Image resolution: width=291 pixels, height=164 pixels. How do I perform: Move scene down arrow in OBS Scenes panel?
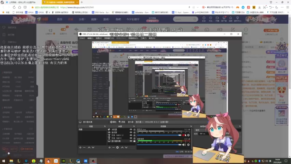click(x=93, y=148)
